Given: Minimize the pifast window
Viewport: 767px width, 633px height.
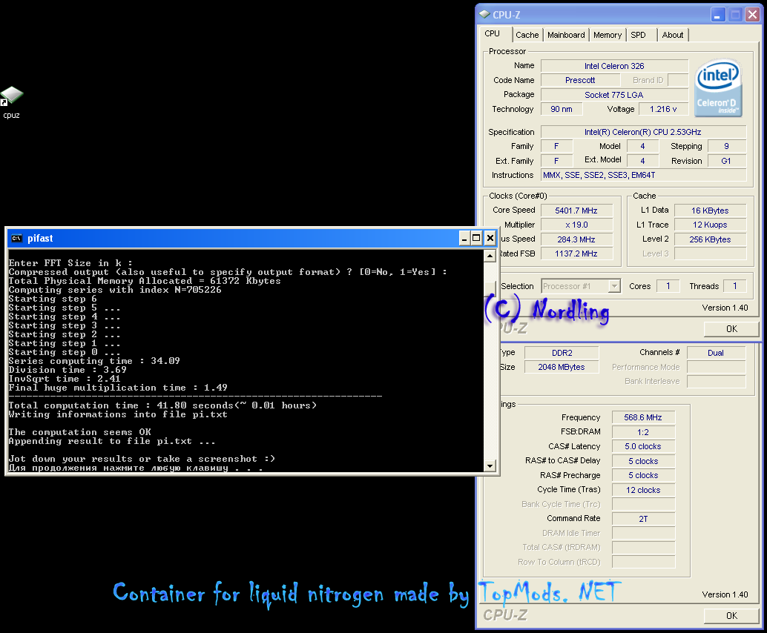Looking at the screenshot, I should tap(464, 238).
